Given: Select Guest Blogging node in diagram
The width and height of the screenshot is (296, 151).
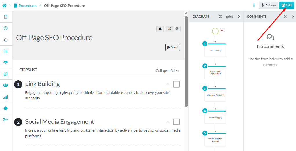Looking at the screenshot, I should click(215, 117).
